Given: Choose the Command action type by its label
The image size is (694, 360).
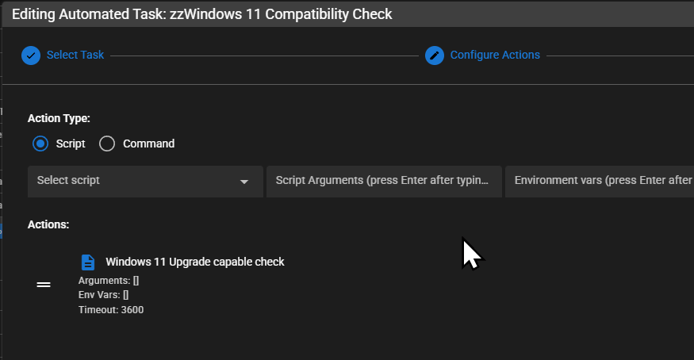Looking at the screenshot, I should [x=149, y=144].
